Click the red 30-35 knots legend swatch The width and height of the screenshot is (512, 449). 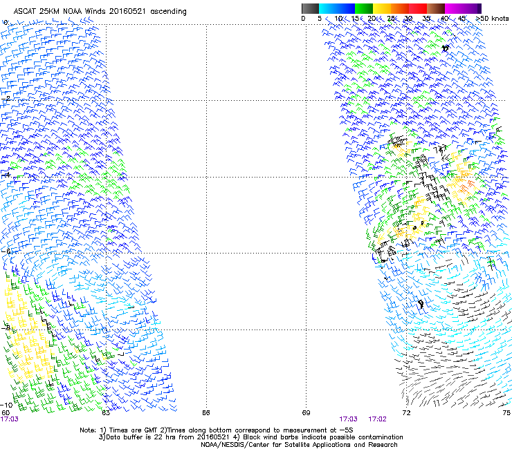click(x=418, y=8)
